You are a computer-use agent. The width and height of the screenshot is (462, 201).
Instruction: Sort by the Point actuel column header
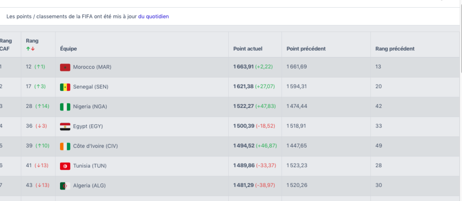(x=248, y=49)
